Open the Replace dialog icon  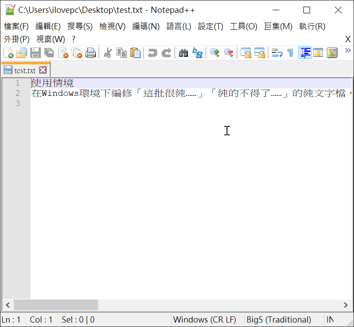(x=198, y=53)
